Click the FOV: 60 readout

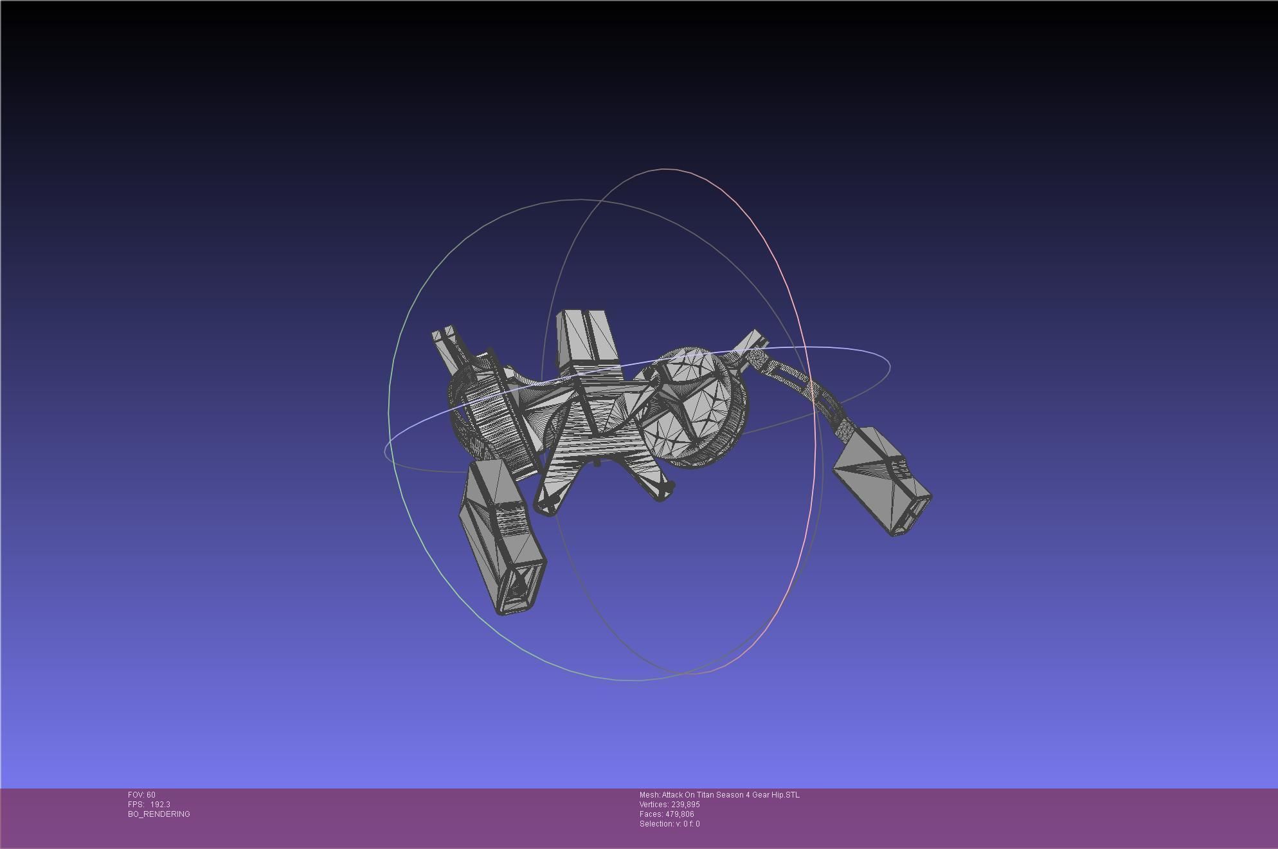point(141,795)
